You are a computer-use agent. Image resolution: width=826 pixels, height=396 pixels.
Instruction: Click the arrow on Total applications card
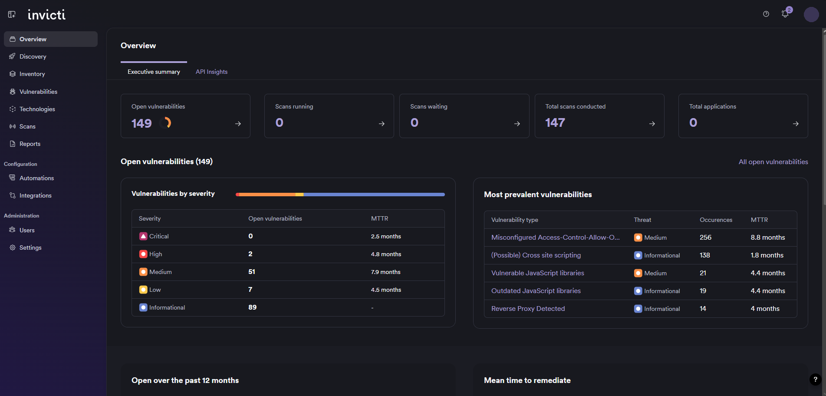tap(796, 124)
